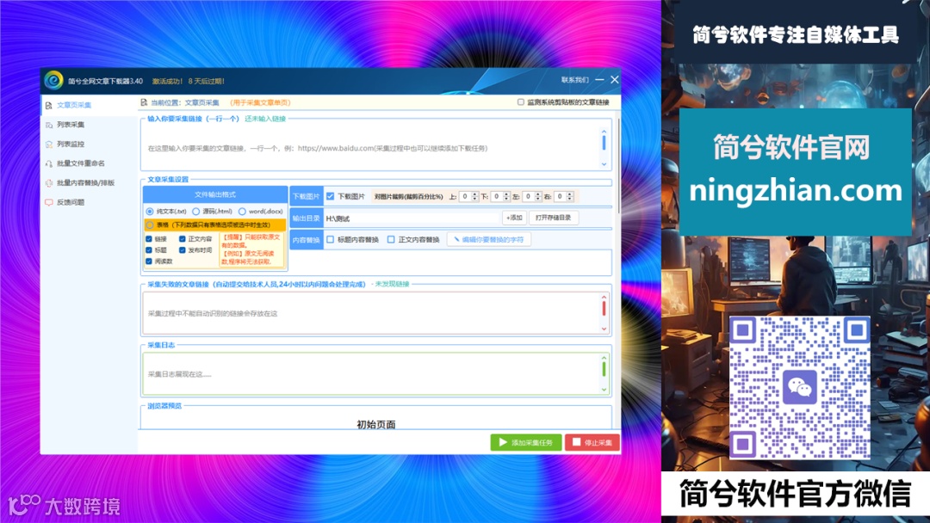The image size is (930, 523).
Task: Click the 联系我们 link in the title bar
Action: pyautogui.click(x=574, y=79)
